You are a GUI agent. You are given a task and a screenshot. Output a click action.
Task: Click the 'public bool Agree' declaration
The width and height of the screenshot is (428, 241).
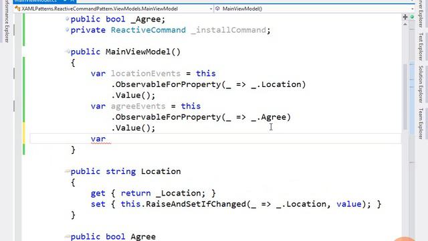click(113, 236)
